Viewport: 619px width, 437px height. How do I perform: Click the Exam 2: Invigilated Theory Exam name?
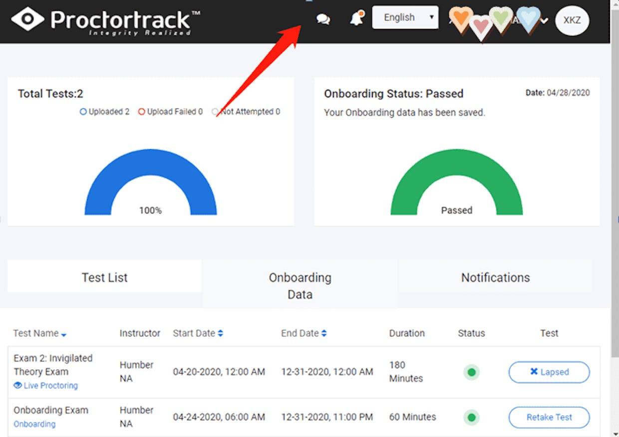pos(53,365)
